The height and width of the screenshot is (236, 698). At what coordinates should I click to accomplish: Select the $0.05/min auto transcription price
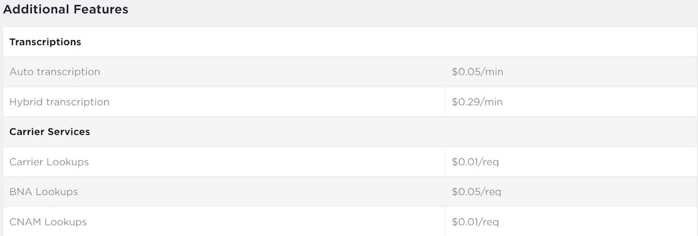click(x=477, y=72)
